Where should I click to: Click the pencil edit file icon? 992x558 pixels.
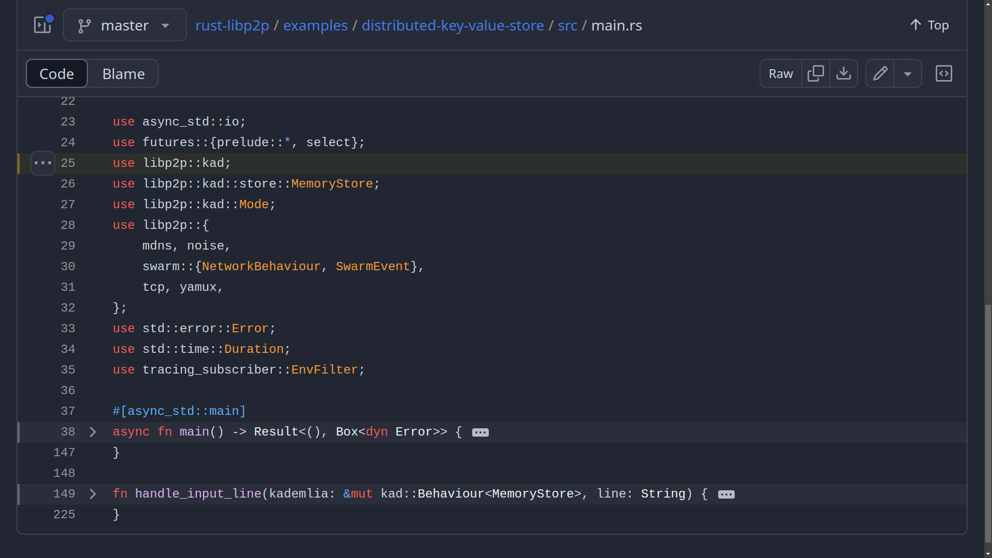880,73
